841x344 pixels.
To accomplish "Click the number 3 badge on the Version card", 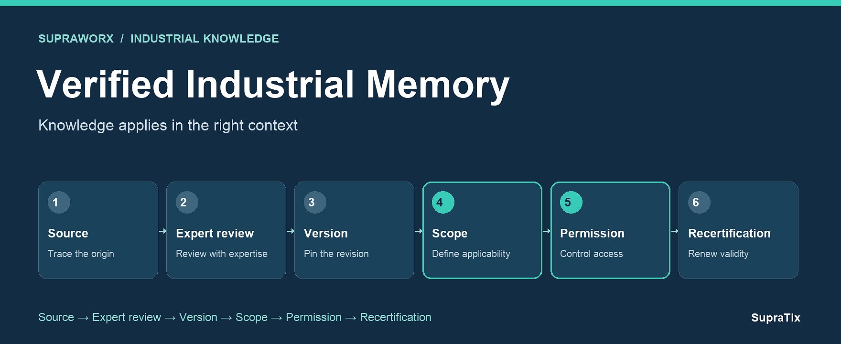I will 315,202.
